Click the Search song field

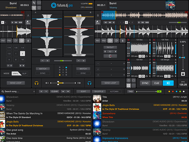(18, 92)
